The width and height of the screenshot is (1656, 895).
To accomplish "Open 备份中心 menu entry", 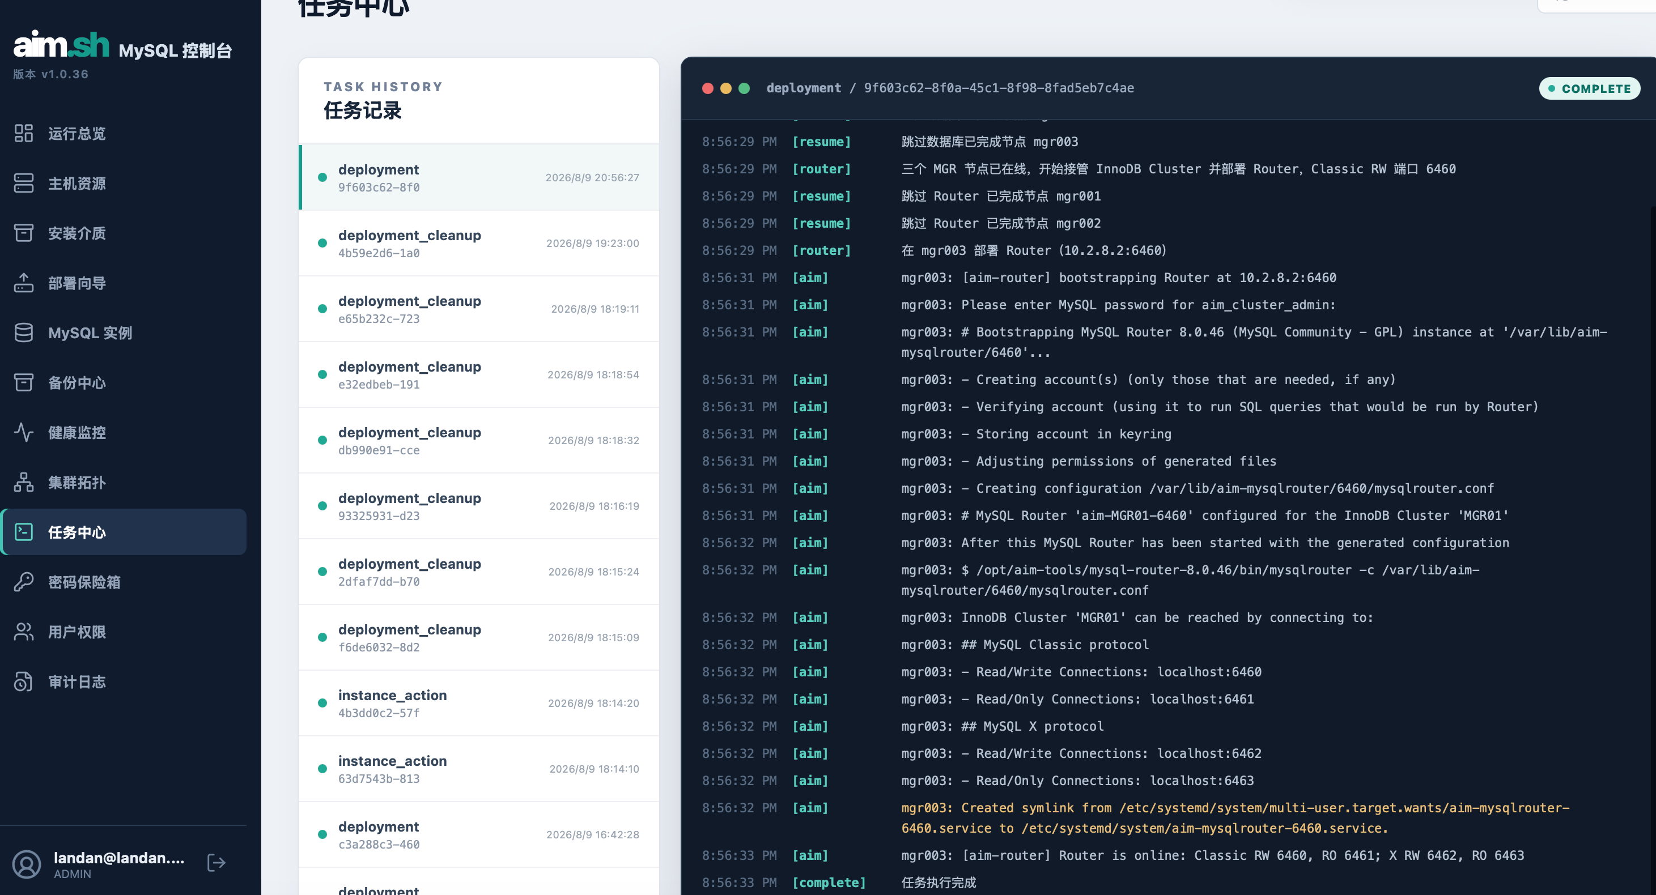I will pos(124,382).
